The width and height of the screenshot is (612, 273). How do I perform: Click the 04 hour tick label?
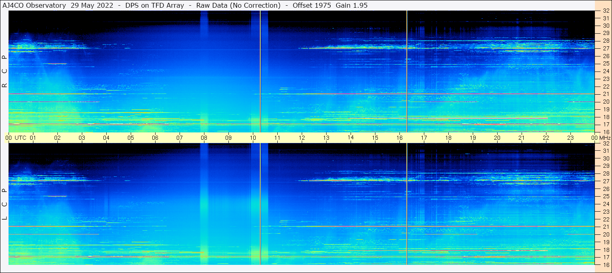pos(106,138)
